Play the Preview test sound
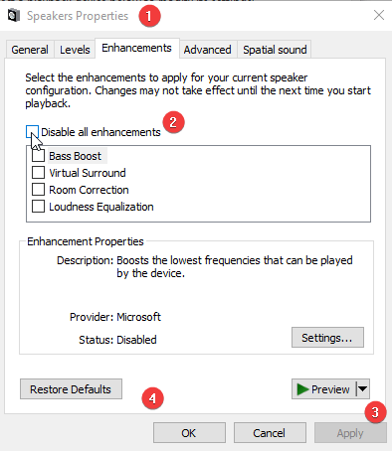This screenshot has width=392, height=451. [323, 389]
